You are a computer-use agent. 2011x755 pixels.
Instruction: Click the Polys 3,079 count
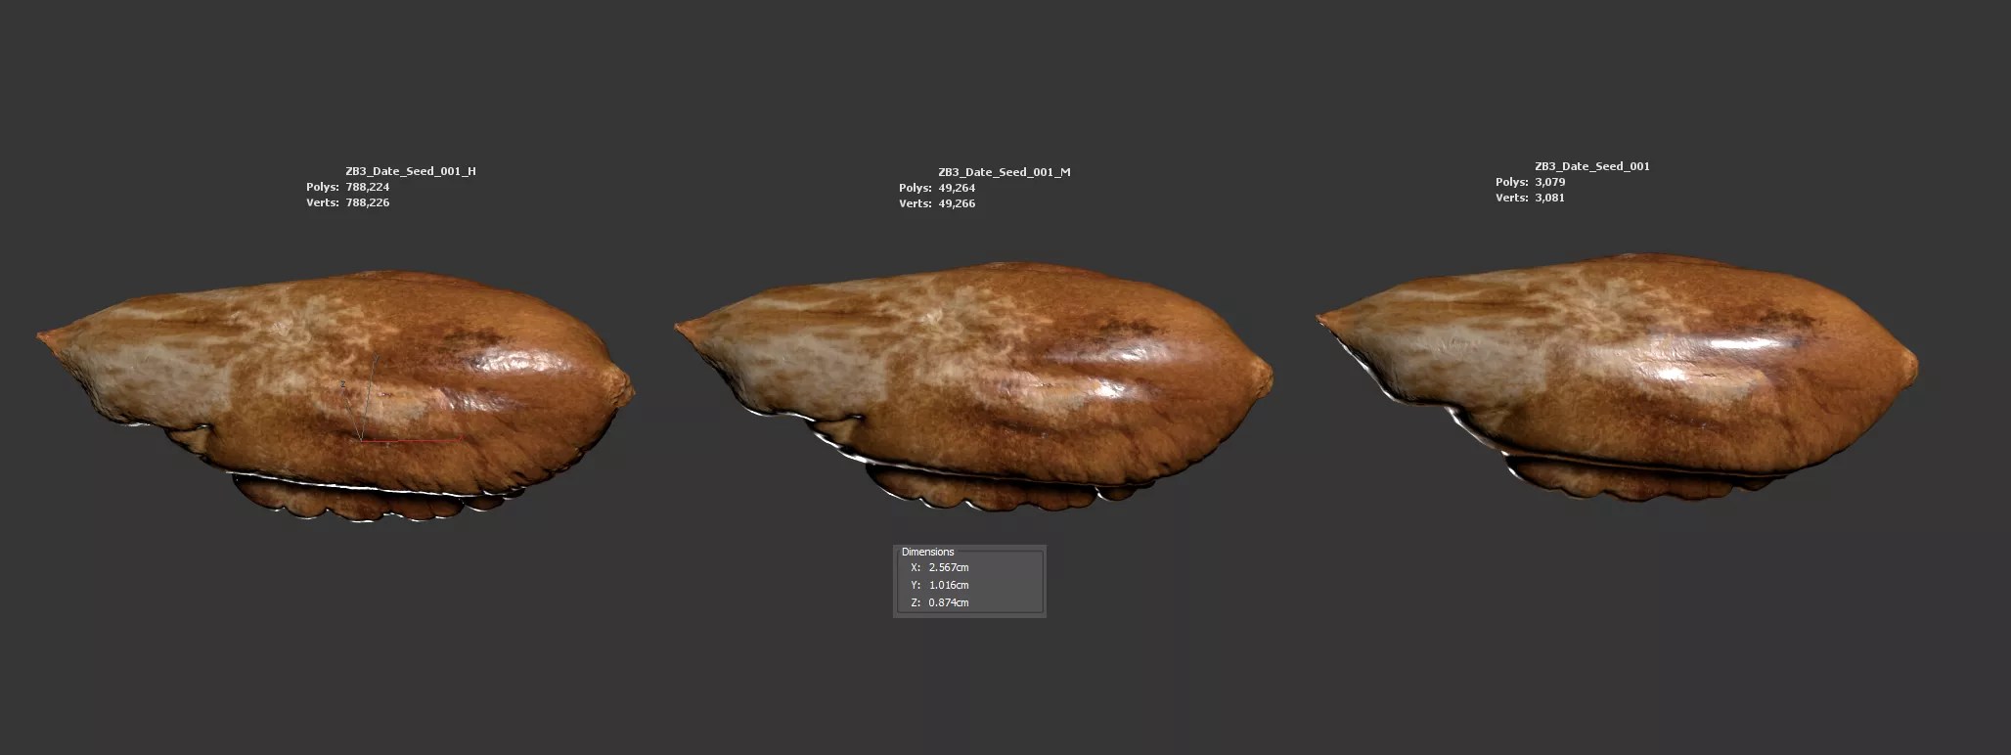click(x=1549, y=182)
